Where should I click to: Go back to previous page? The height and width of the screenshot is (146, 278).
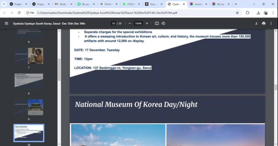pos(5,13)
